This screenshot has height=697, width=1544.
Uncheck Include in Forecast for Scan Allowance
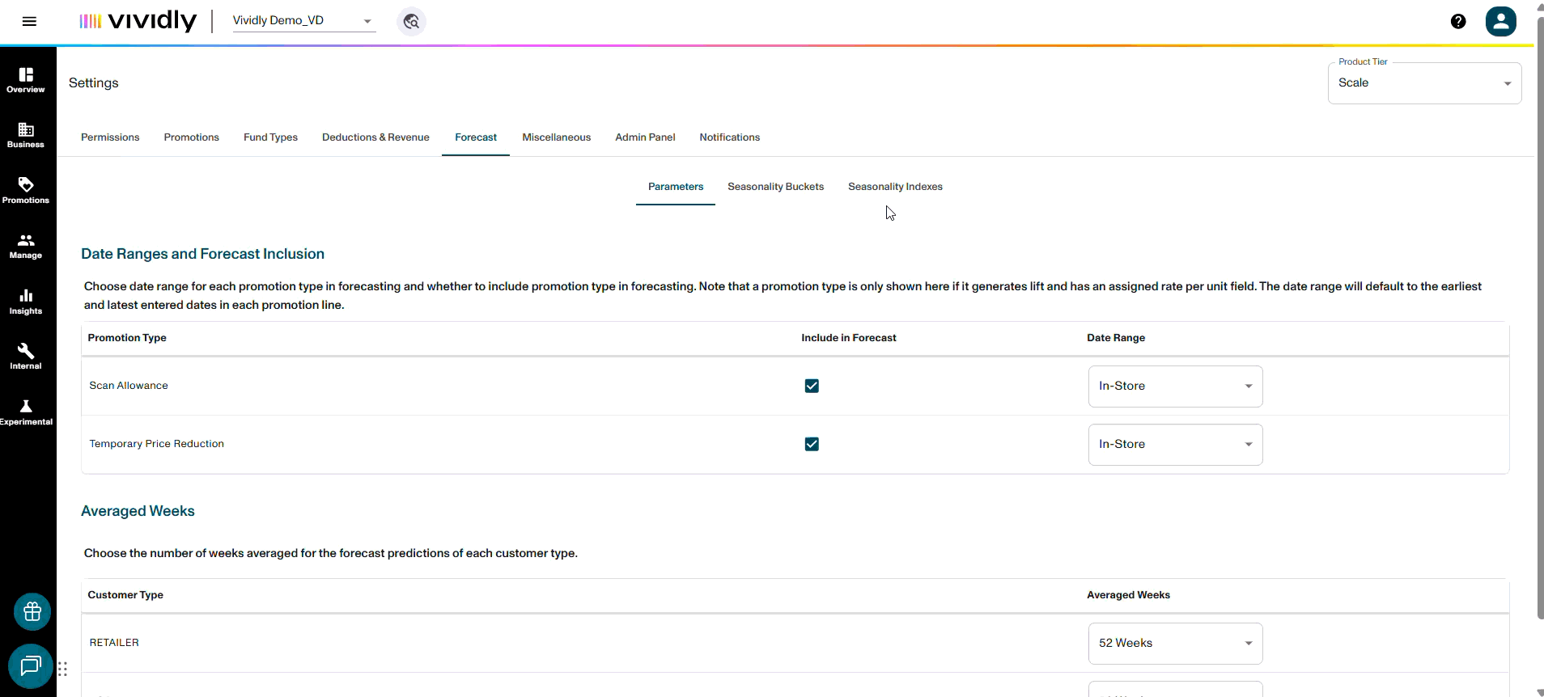812,386
